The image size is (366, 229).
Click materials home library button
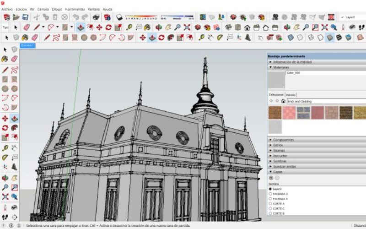click(x=283, y=101)
